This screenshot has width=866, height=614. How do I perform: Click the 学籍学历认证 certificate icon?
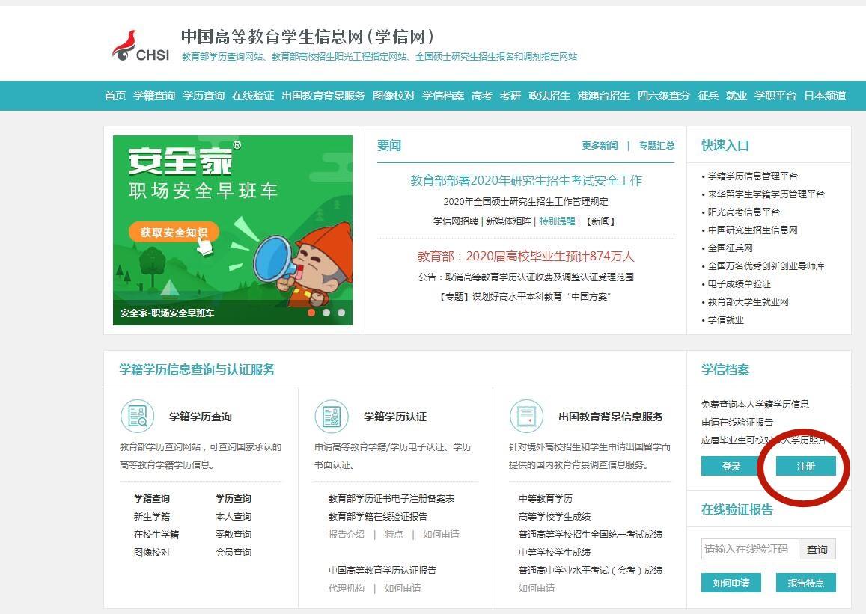point(332,416)
